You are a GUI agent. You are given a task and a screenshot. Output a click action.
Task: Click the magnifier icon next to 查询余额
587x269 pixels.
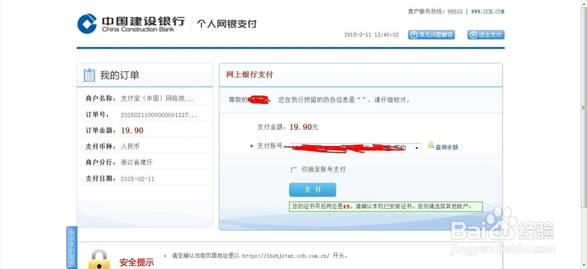pos(431,145)
